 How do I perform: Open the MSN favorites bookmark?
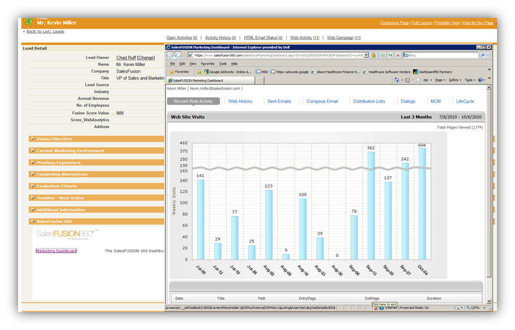click(x=262, y=72)
